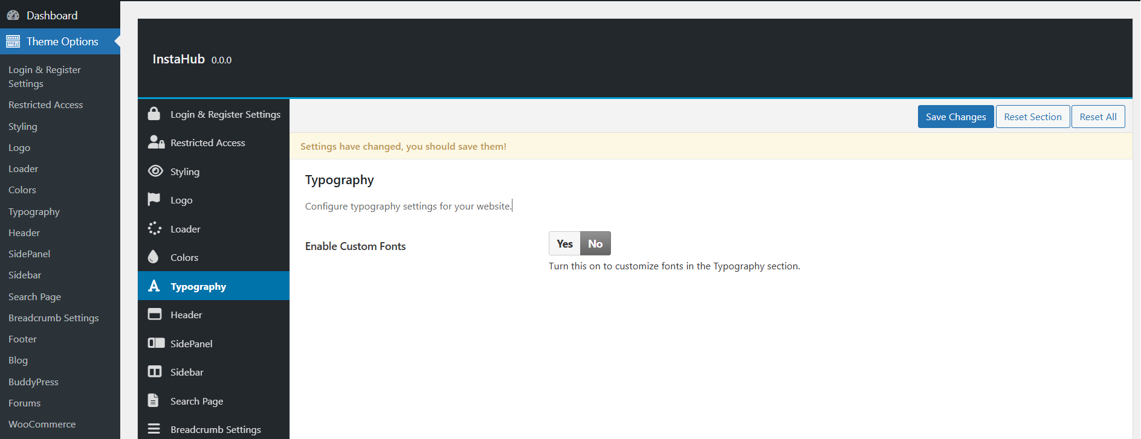1141x439 pixels.
Task: Click the SidePanel layout icon
Action: (x=156, y=343)
